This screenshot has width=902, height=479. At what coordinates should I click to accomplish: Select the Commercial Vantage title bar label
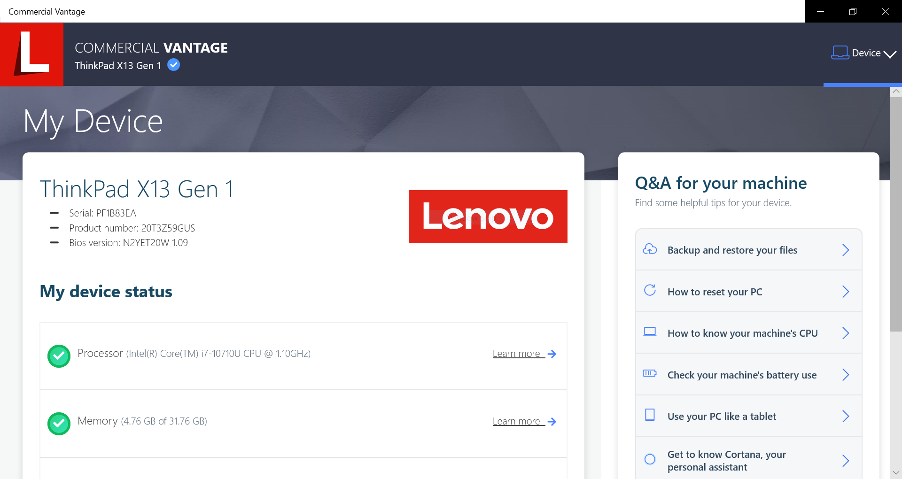pos(46,11)
